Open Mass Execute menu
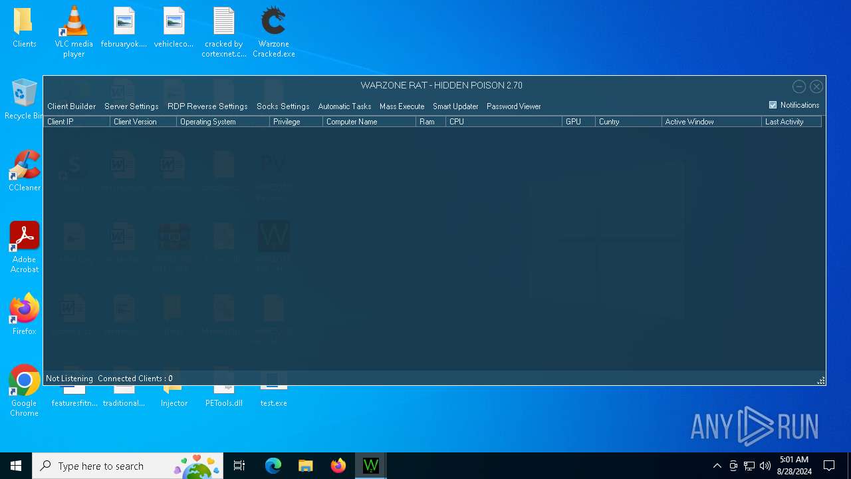The width and height of the screenshot is (851, 479). click(x=402, y=106)
